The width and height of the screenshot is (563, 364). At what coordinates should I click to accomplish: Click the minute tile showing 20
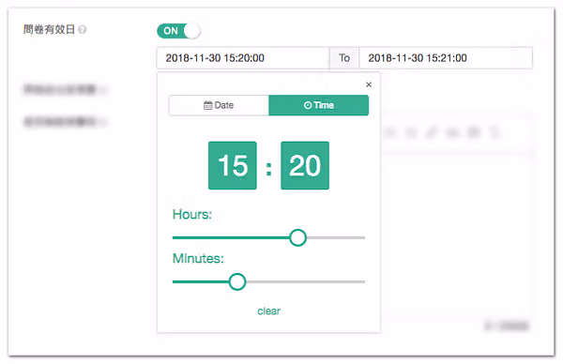tap(305, 165)
